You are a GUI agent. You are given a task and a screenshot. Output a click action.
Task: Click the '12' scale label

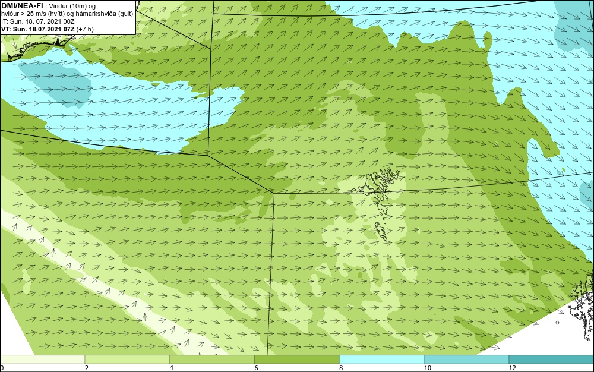[513, 368]
